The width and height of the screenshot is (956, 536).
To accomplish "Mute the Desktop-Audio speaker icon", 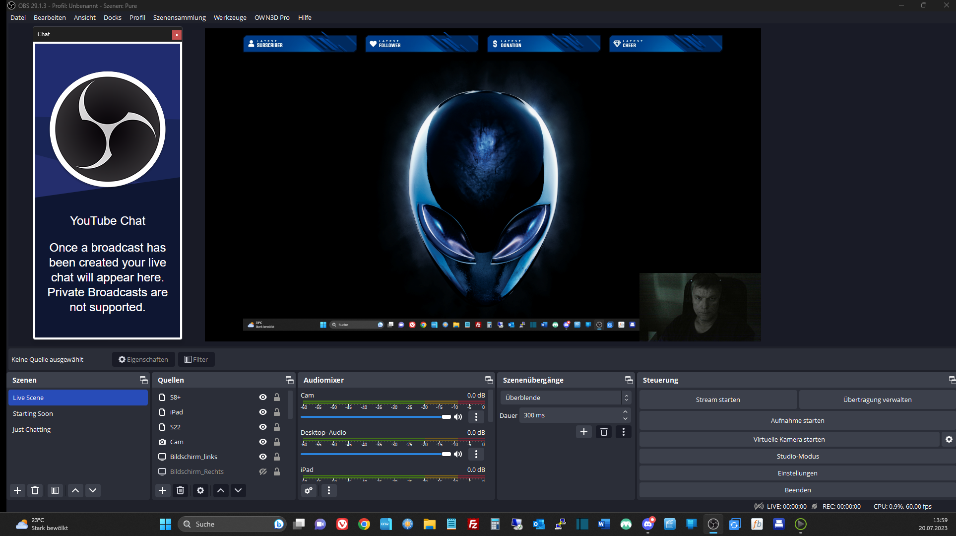I will pyautogui.click(x=458, y=454).
